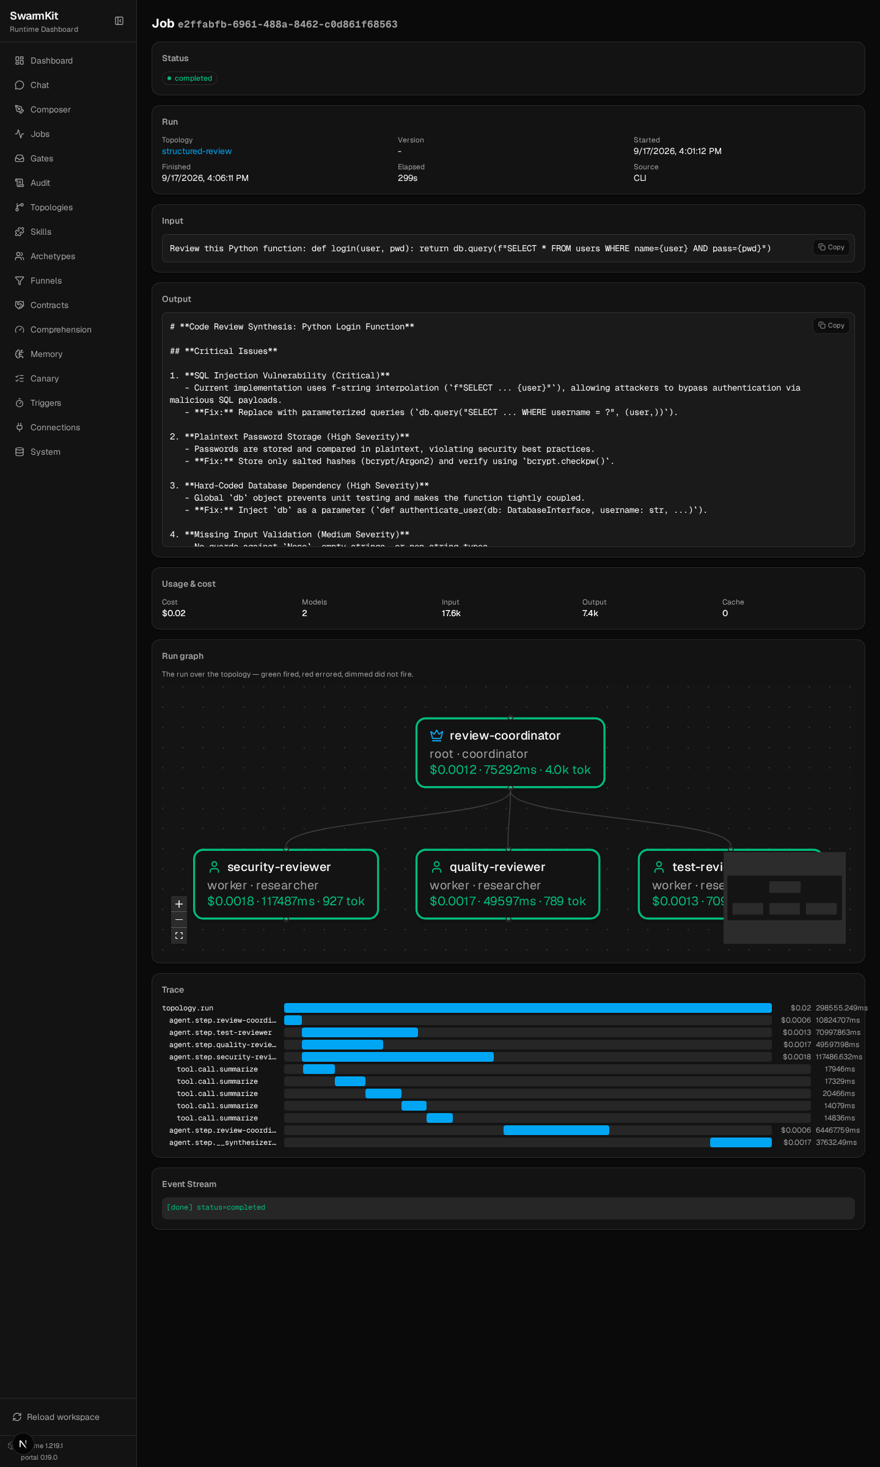Click the Audit scroll icon

[20, 183]
